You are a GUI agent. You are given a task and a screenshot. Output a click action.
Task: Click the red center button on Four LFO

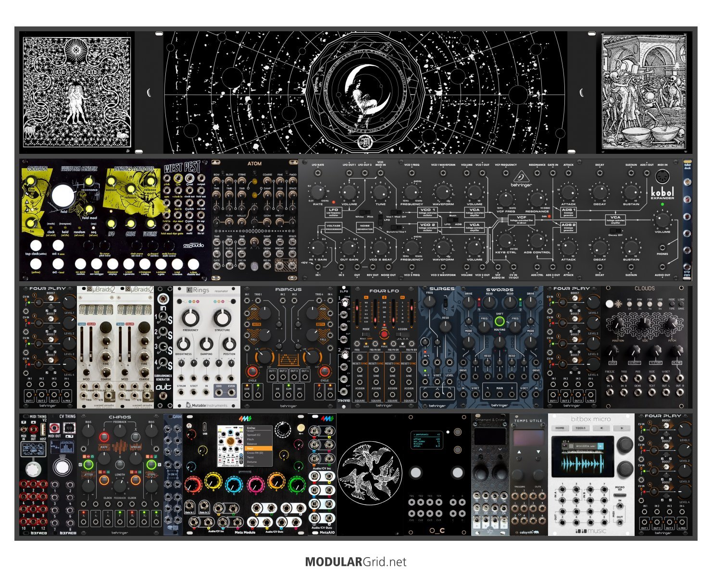click(385, 335)
